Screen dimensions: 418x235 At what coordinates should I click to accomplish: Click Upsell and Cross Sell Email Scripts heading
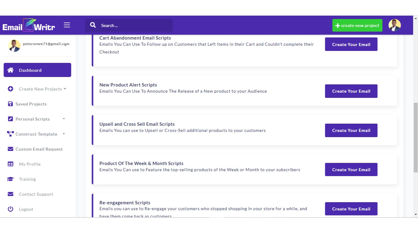point(137,124)
